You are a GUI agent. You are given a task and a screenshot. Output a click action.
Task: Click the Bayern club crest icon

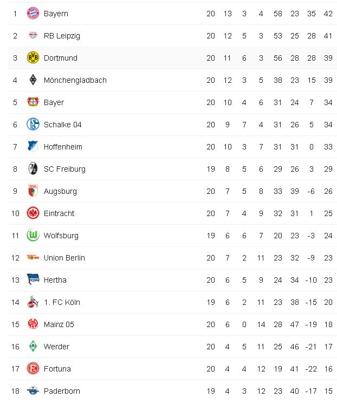[33, 14]
